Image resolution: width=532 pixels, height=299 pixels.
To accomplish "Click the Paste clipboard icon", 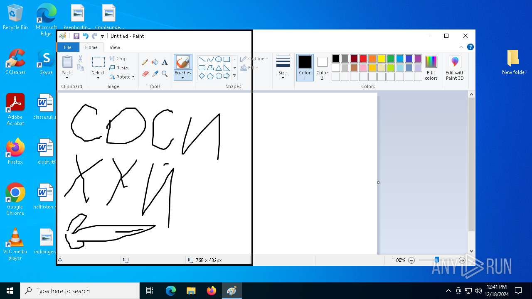I will click(67, 62).
